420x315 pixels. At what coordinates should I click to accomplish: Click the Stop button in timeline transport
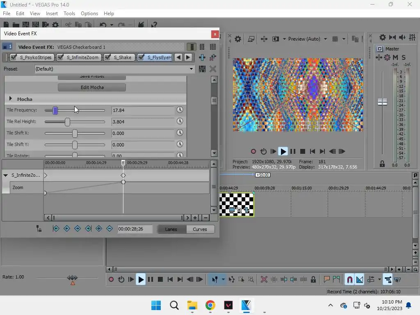point(160,280)
